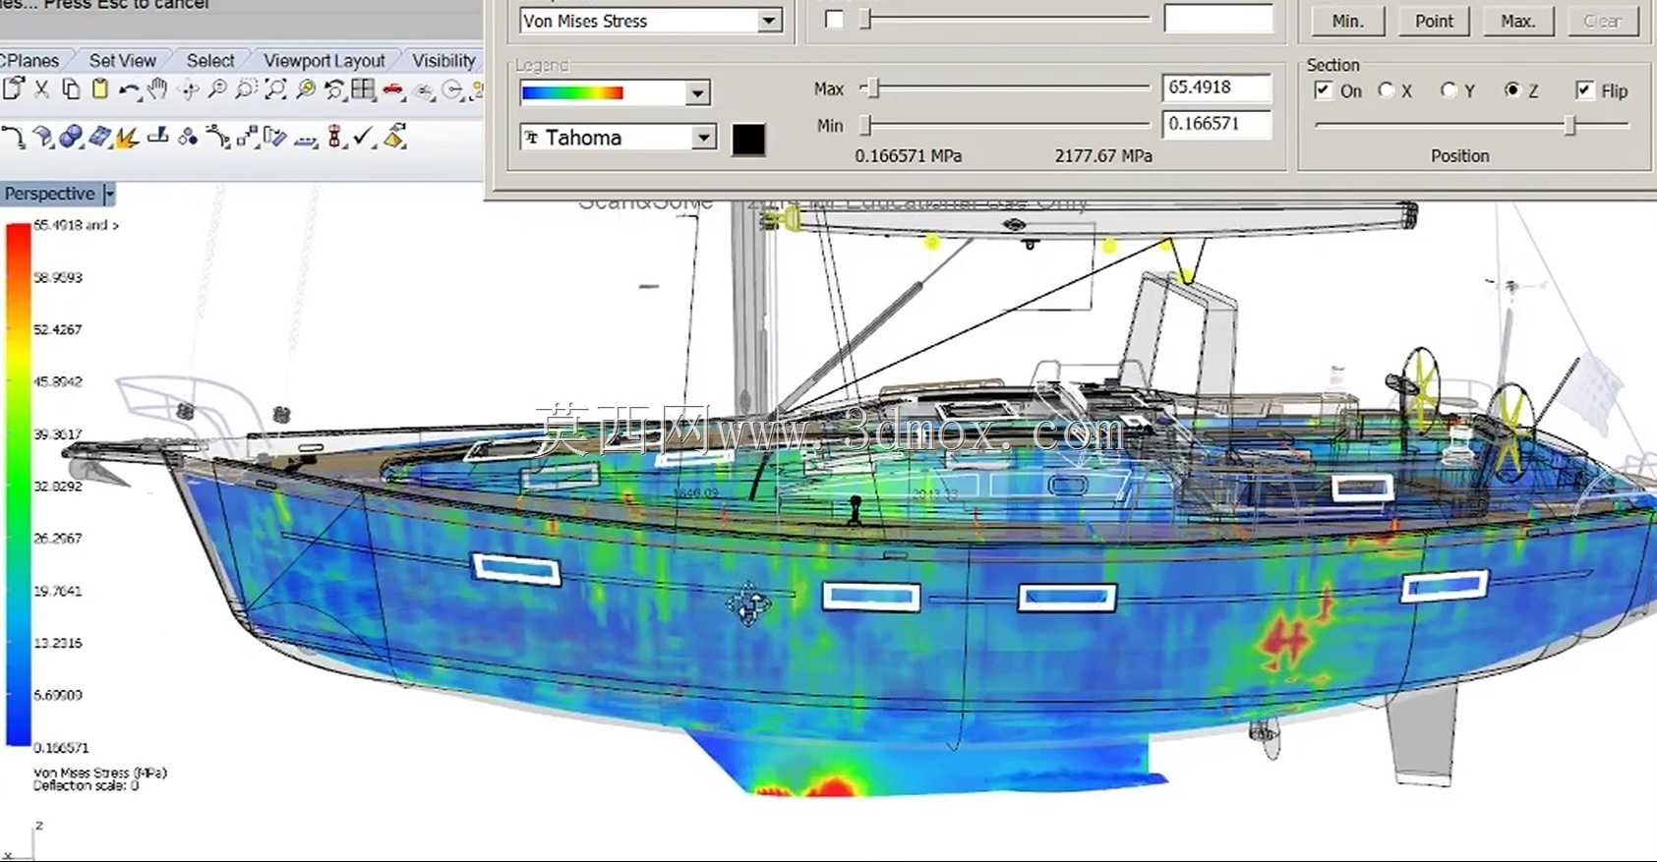This screenshot has height=862, width=1657.
Task: Click the "0.166571 MPa" range label
Action: tap(909, 156)
